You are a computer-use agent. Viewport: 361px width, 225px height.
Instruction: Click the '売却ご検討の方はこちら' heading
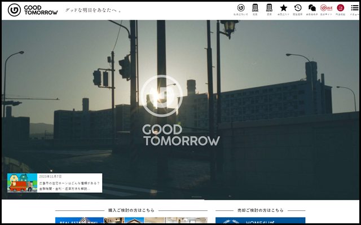(261, 210)
